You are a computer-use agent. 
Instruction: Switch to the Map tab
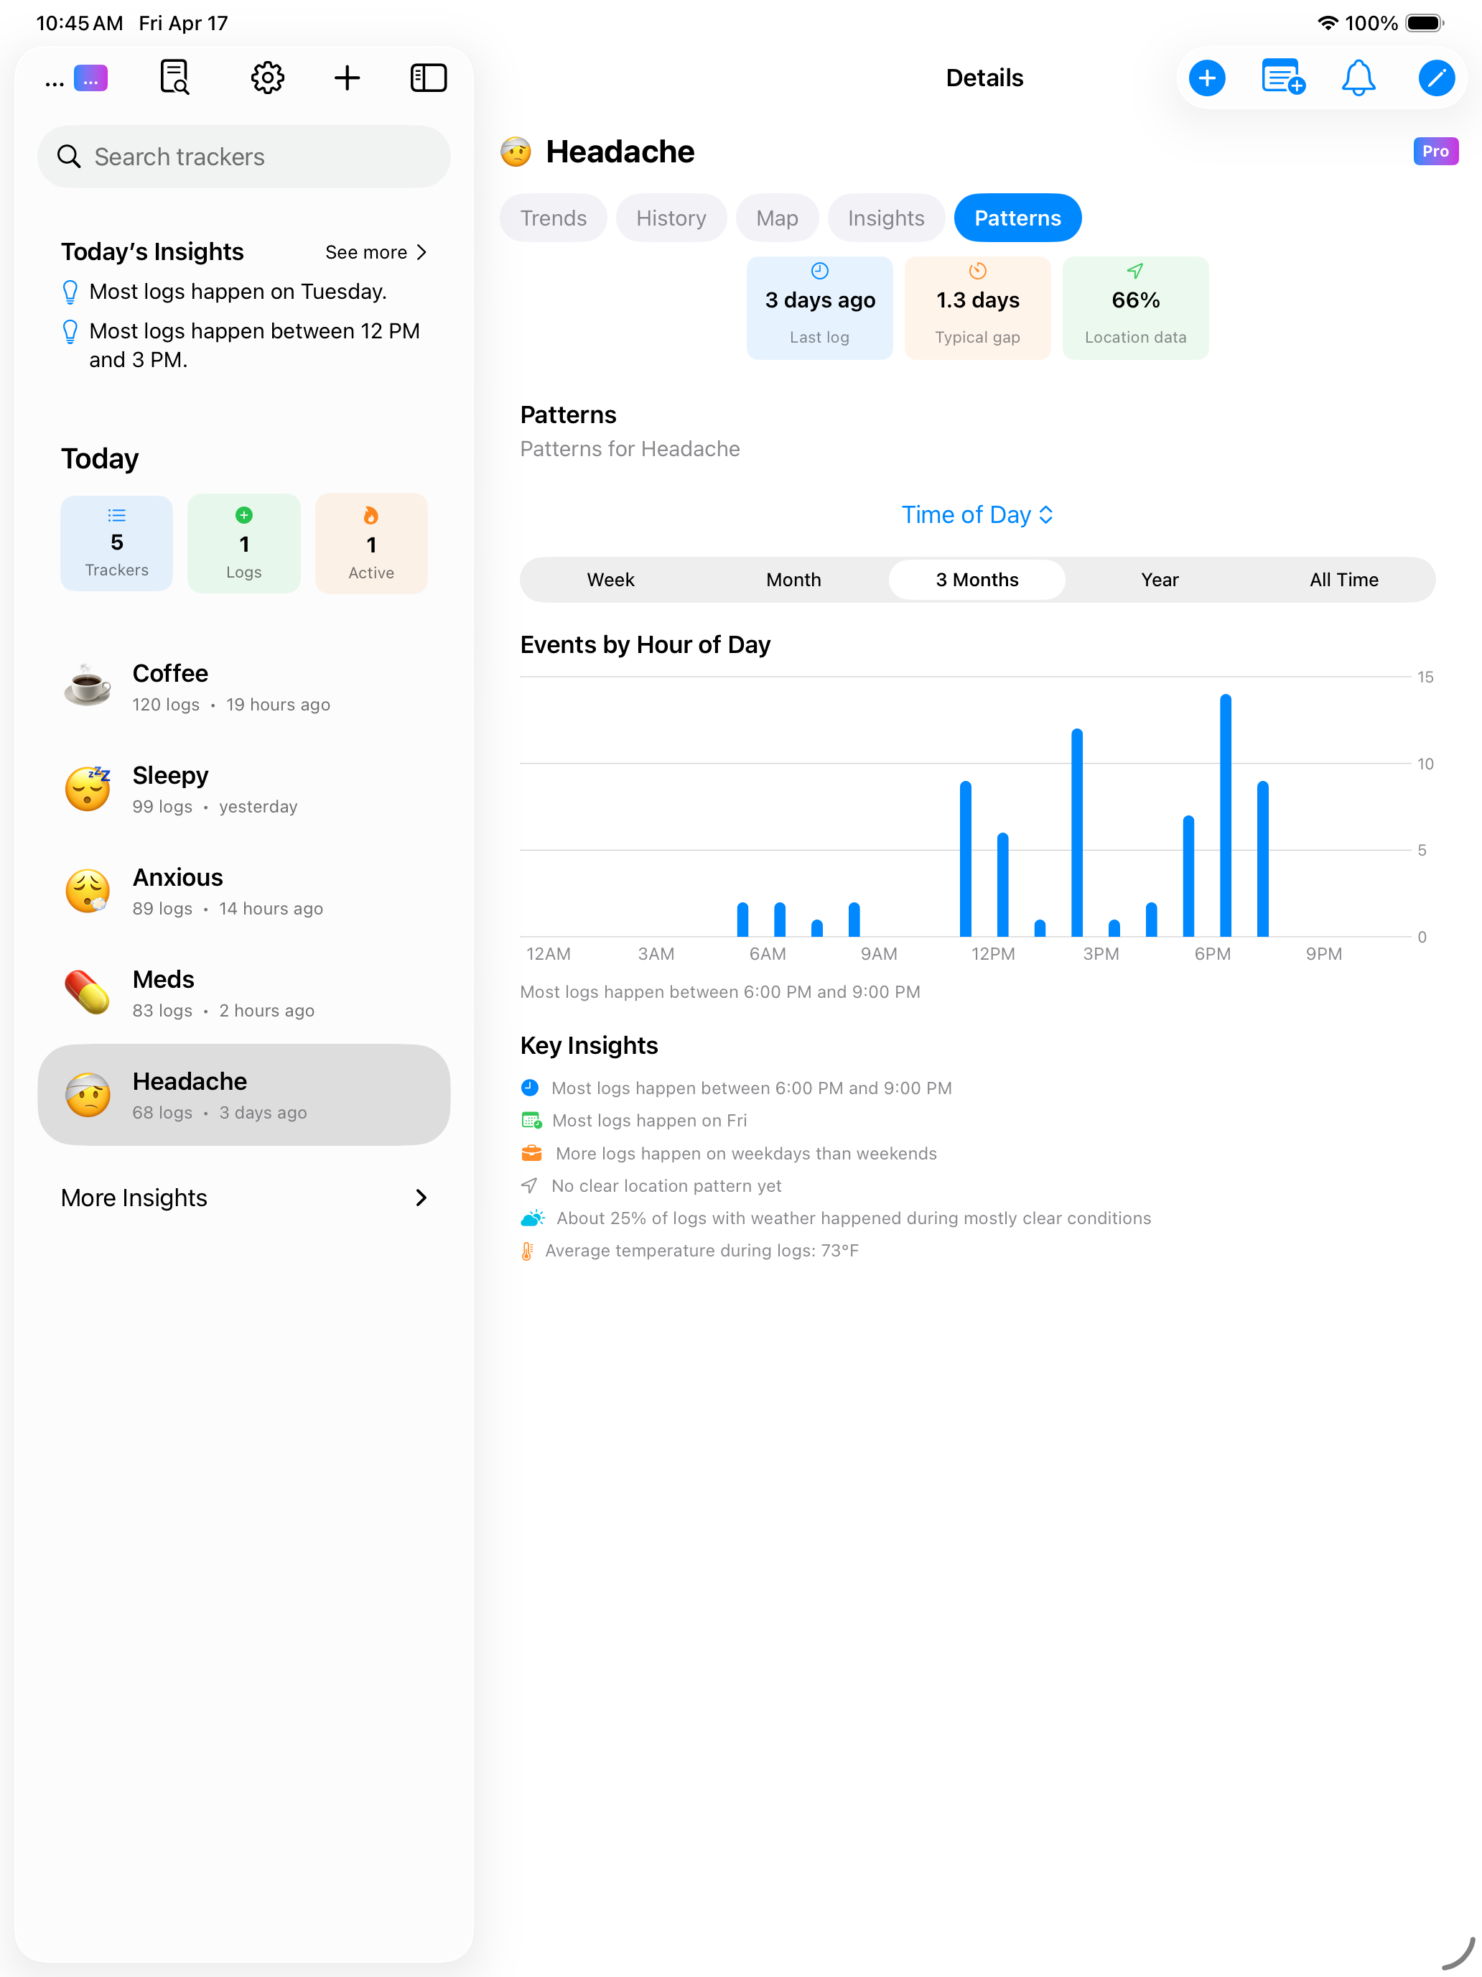(776, 218)
